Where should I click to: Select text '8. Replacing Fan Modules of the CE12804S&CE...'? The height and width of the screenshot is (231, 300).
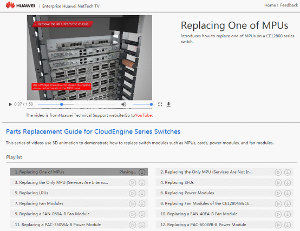point(206,203)
